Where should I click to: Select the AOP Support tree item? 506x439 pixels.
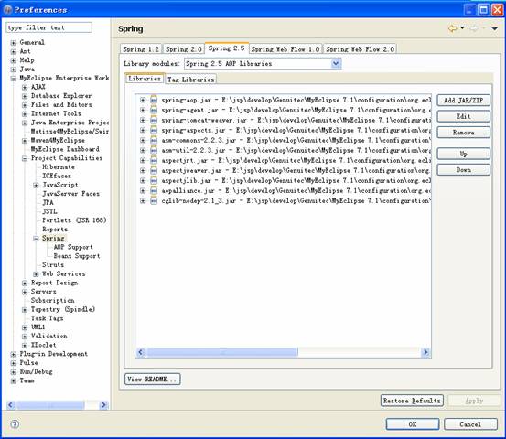click(73, 247)
